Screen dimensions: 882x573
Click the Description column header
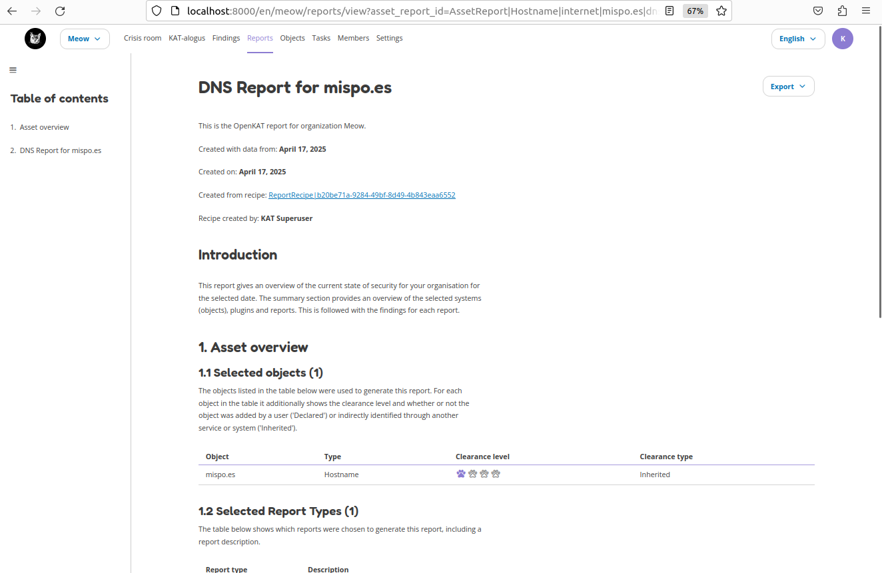click(328, 570)
